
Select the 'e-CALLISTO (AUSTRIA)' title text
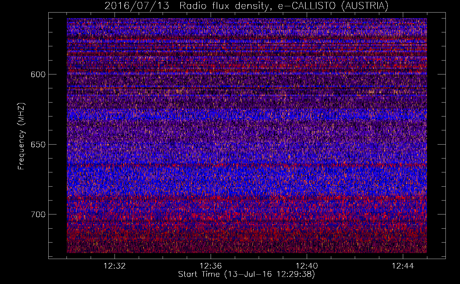click(x=333, y=6)
